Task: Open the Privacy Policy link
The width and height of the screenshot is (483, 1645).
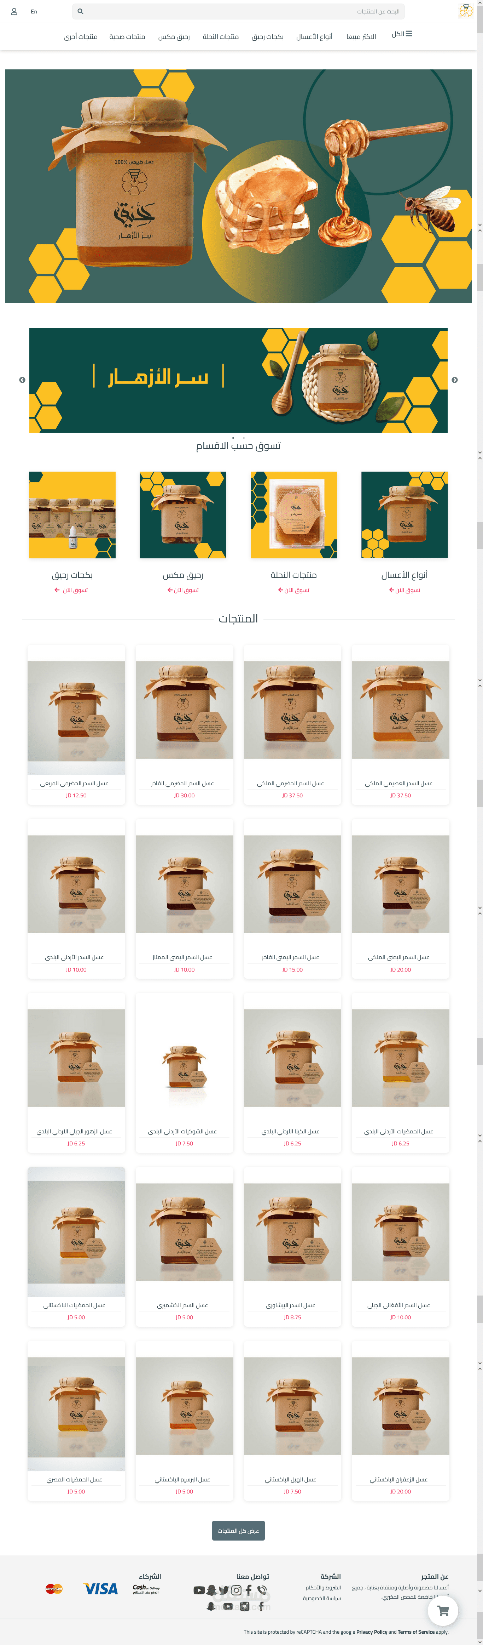Action: (372, 1632)
